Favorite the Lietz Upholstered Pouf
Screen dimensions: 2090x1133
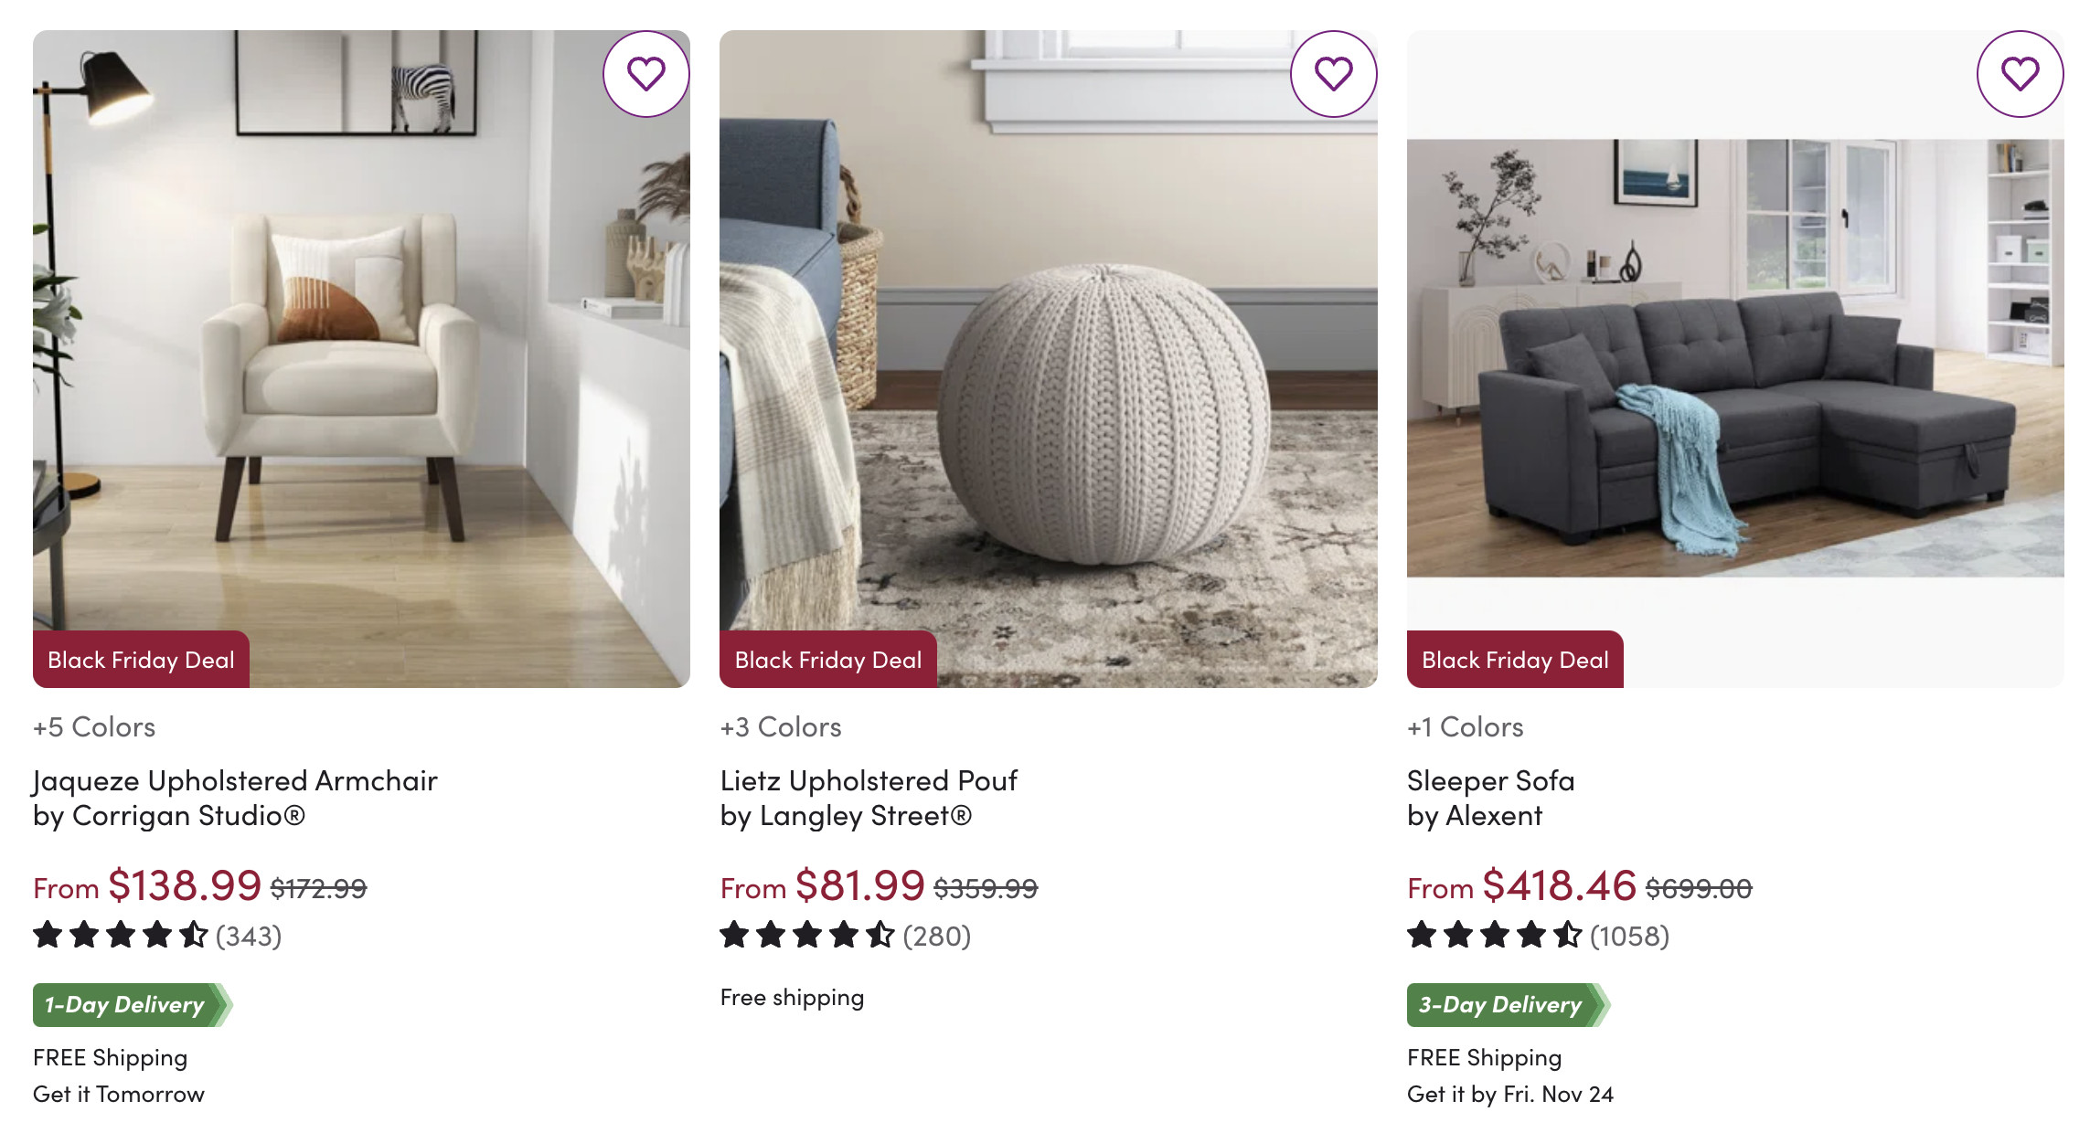[1333, 74]
